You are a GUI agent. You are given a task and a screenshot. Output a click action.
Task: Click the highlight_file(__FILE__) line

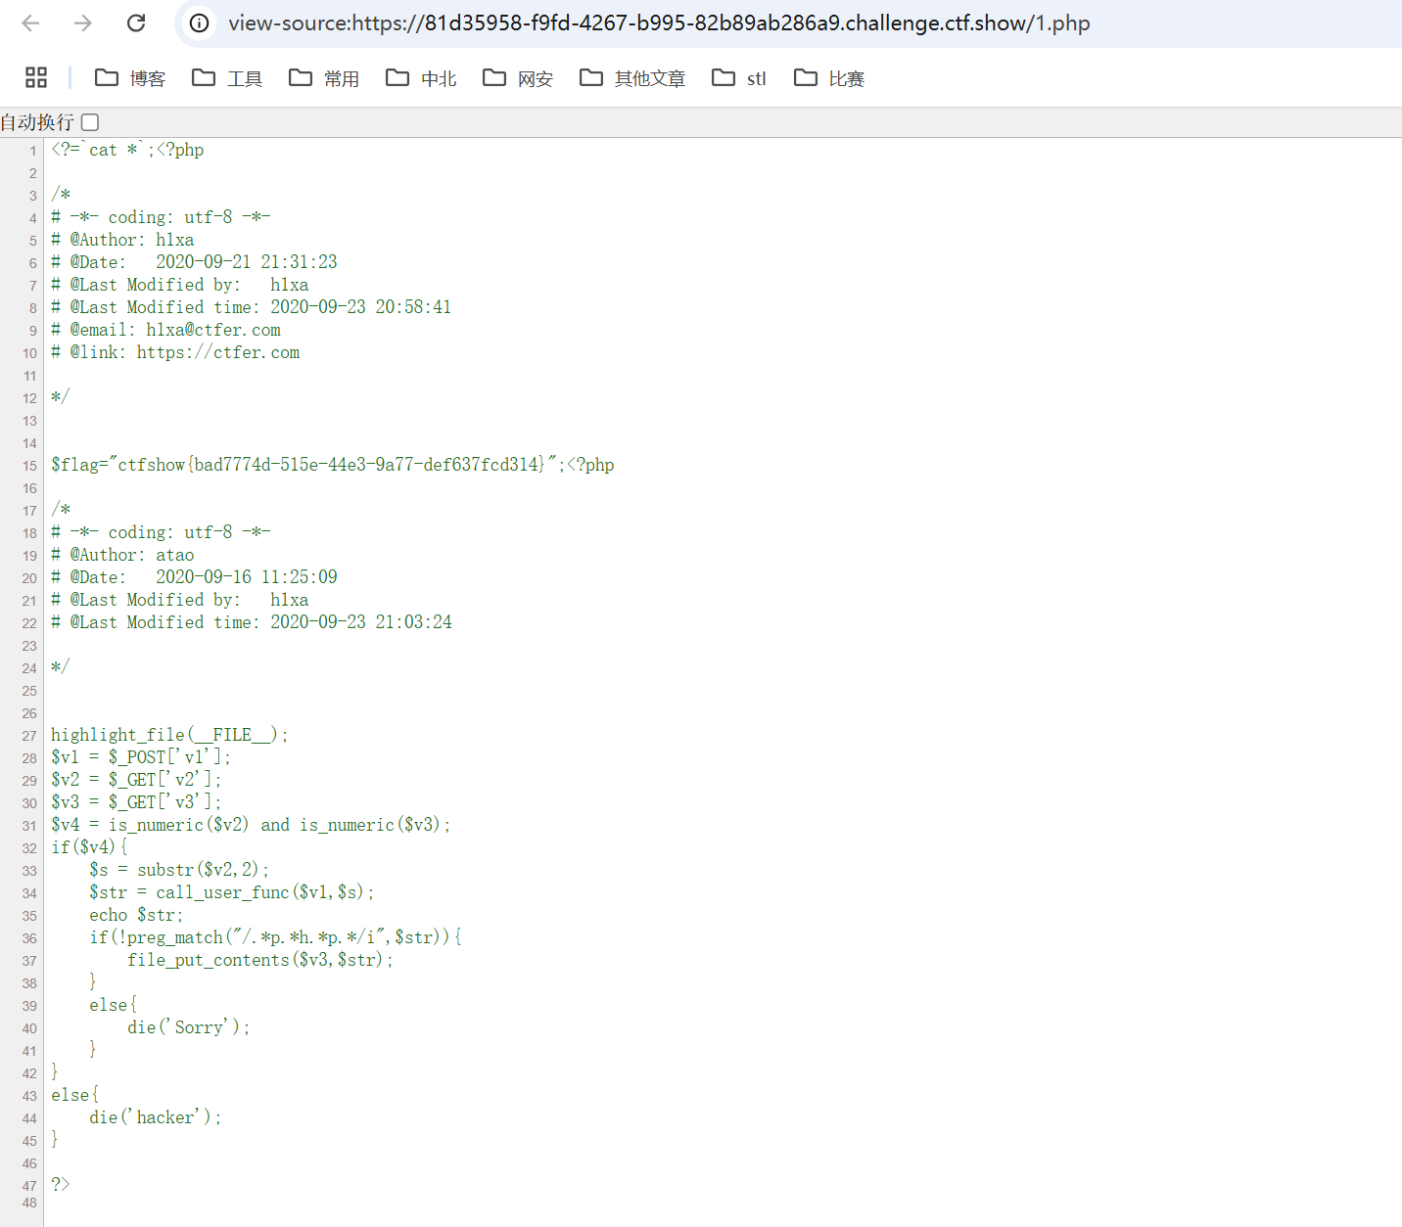[x=169, y=735]
